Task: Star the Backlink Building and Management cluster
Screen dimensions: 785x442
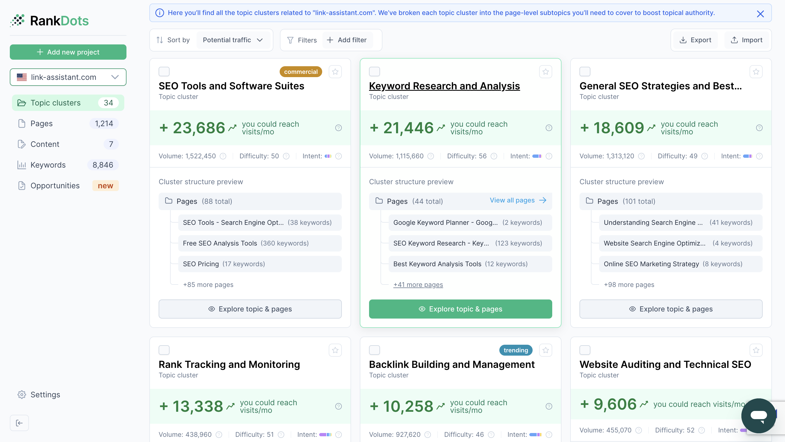Action: pyautogui.click(x=545, y=350)
